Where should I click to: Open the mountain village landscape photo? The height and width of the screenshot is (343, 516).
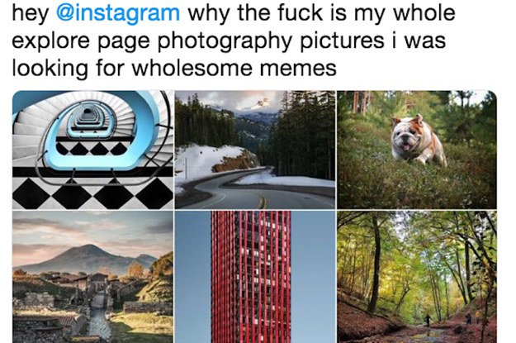(92, 277)
